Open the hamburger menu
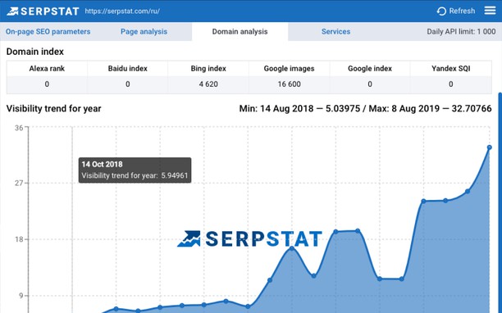The height and width of the screenshot is (313, 502). pos(490,11)
